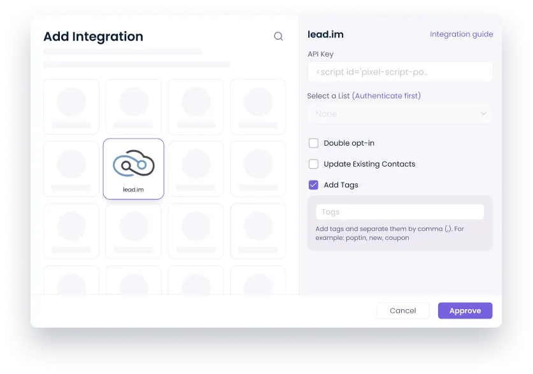Focus the API Key input field
Image resolution: width=533 pixels, height=374 pixels.
click(400, 72)
